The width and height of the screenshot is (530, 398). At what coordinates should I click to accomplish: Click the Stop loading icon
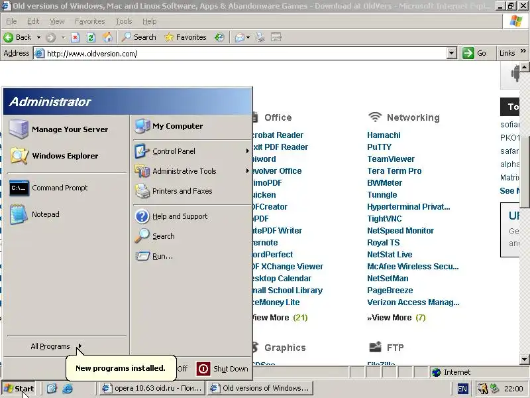coord(75,37)
